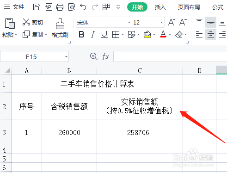Toggle Bold formatting
227x173 pixels.
tap(81, 34)
